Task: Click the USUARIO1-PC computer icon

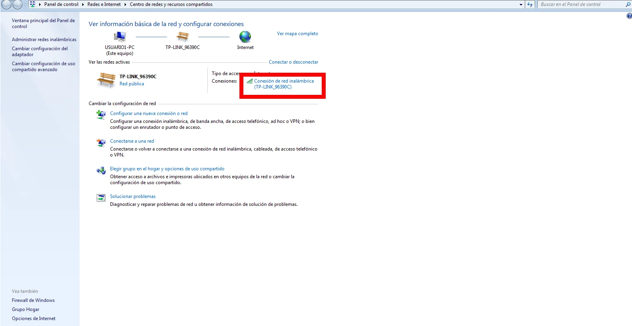Action: [x=120, y=37]
